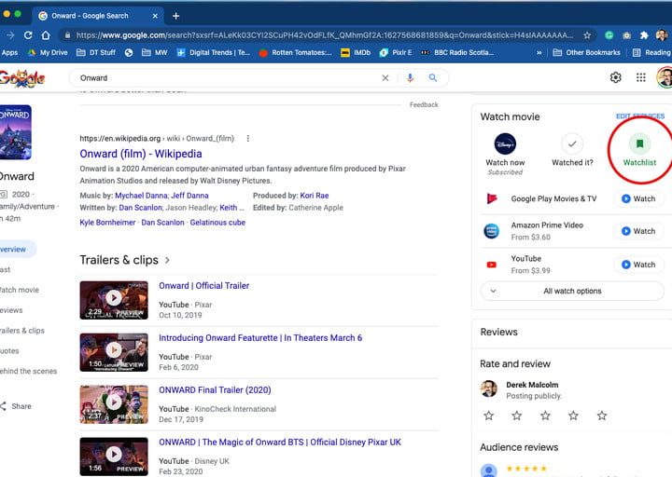Open the IMDb bookmark
Screen dimensions: 672x477
(356, 52)
